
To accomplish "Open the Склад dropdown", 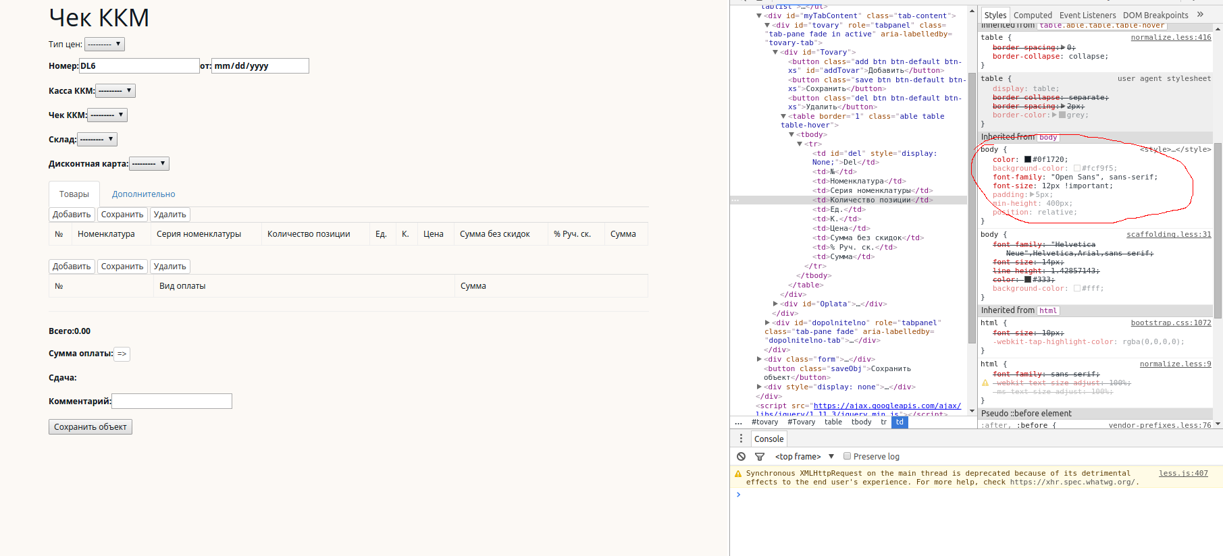I will pyautogui.click(x=97, y=140).
